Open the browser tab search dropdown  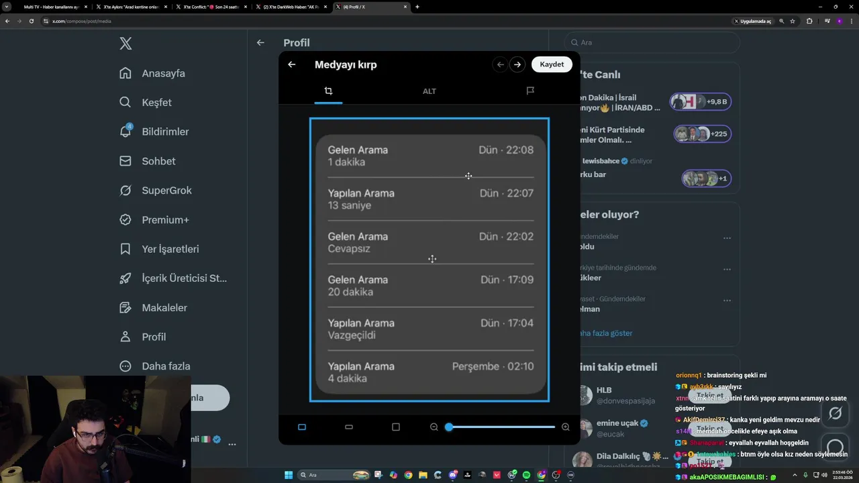(7, 7)
